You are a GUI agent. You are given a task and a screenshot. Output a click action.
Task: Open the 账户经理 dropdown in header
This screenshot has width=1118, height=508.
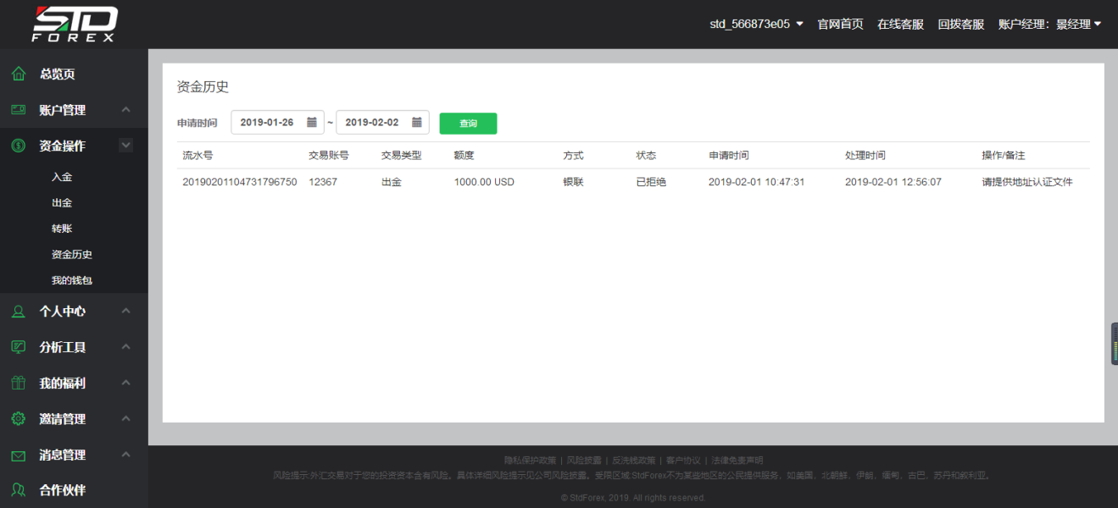pyautogui.click(x=1049, y=25)
